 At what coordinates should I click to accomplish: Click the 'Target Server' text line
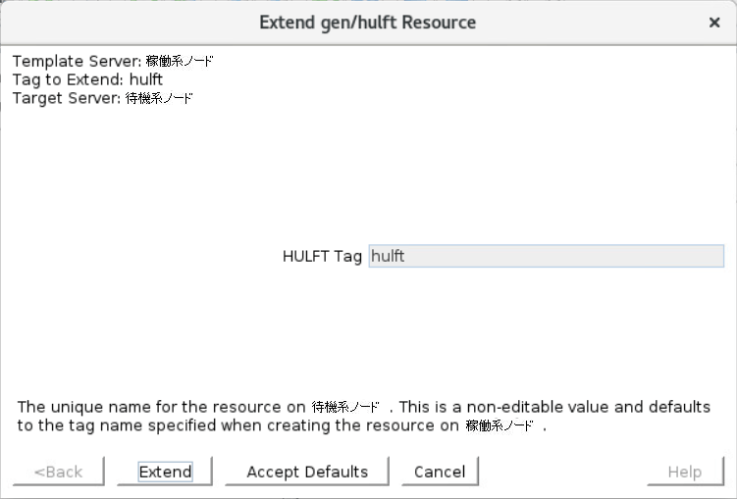(x=103, y=98)
